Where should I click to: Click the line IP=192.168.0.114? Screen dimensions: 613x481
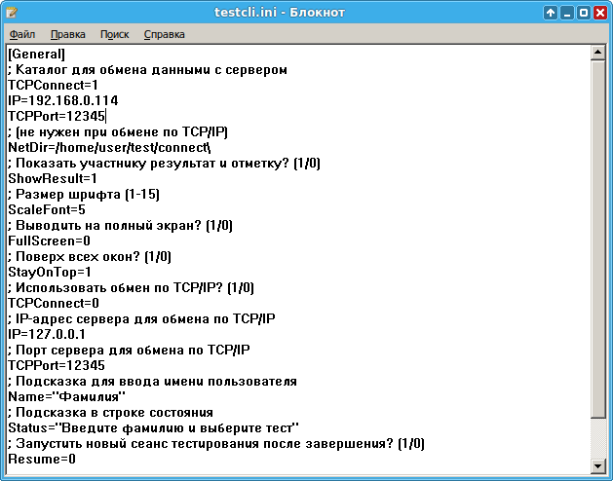[x=63, y=101]
